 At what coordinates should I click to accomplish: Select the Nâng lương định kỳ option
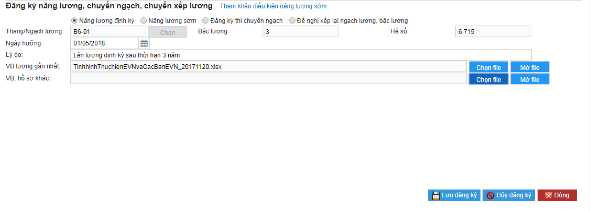pyautogui.click(x=74, y=21)
